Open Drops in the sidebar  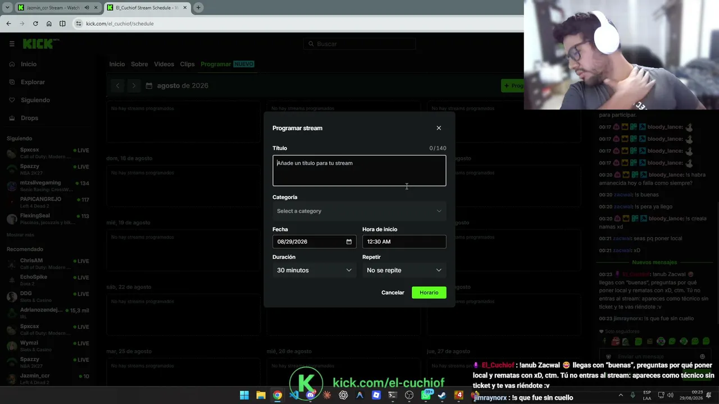[x=29, y=118]
